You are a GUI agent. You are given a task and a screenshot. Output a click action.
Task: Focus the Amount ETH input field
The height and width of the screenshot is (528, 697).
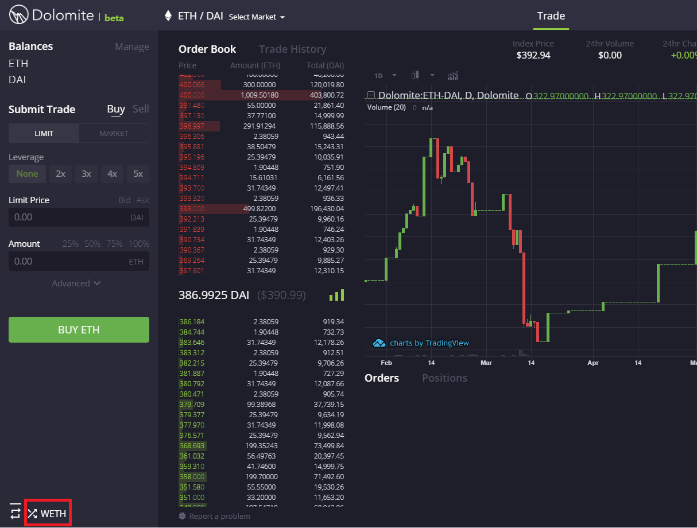tap(79, 261)
